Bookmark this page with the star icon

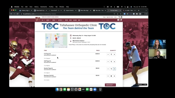[121, 14]
